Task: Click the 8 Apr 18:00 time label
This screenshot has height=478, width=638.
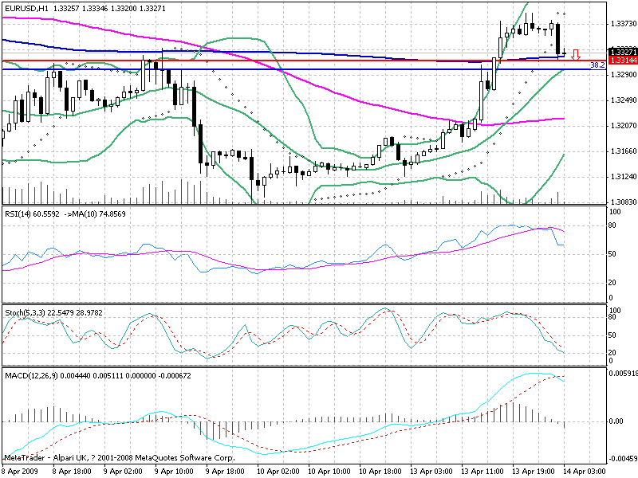Action: (72, 471)
